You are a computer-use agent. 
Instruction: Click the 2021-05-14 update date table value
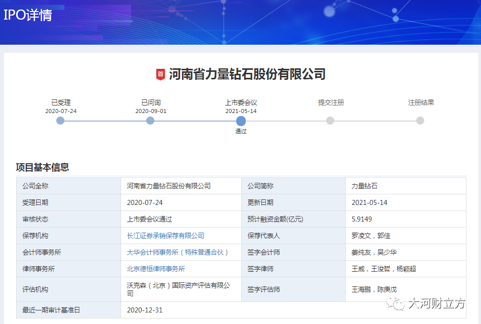pyautogui.click(x=369, y=202)
